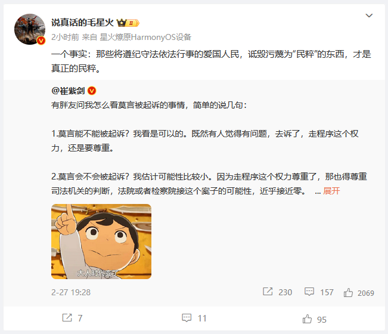
Task: Click the profile avatar of 说真话的毛星火
Action: [30, 29]
